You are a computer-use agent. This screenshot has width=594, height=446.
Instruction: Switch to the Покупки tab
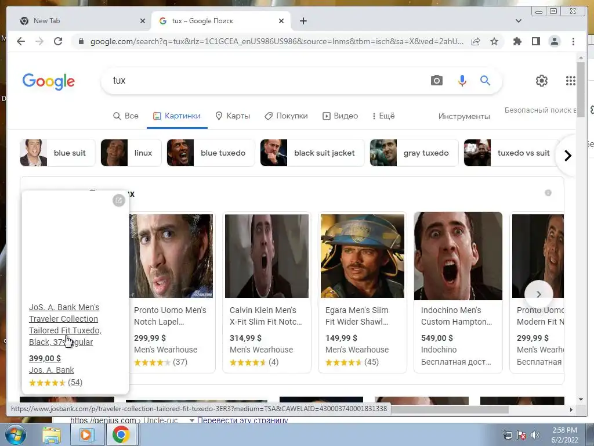coord(286,116)
